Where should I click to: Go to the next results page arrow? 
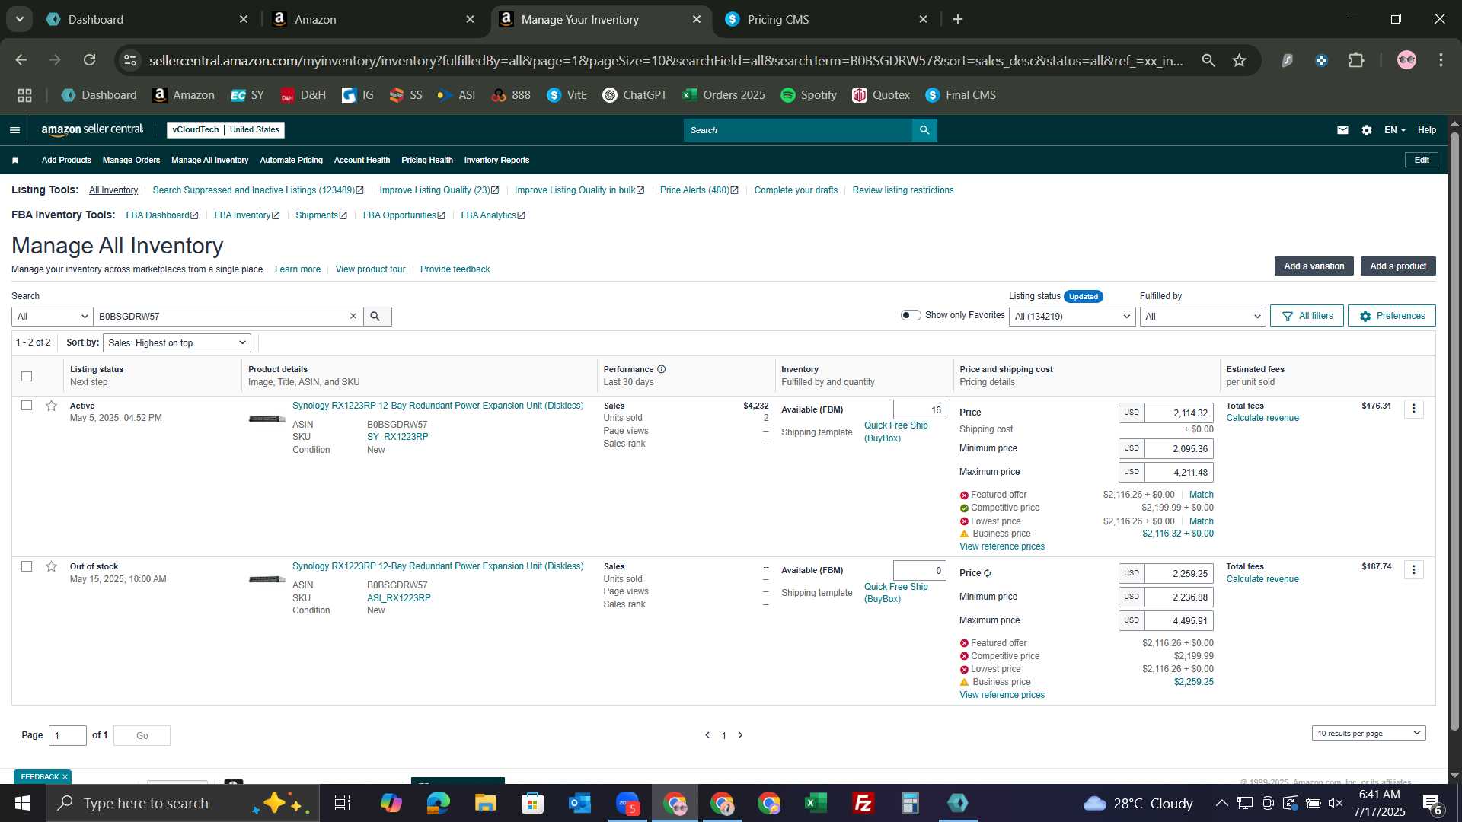pos(740,735)
